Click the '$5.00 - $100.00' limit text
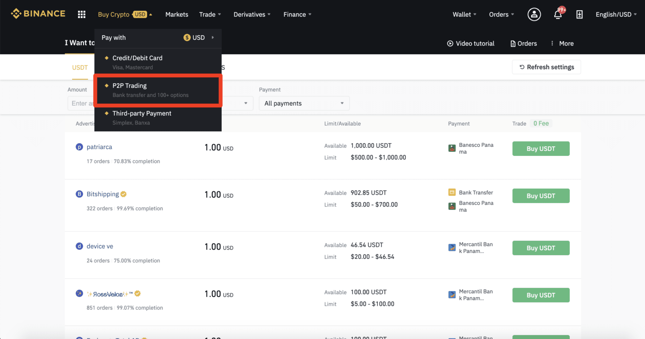The image size is (645, 339). [372, 304]
